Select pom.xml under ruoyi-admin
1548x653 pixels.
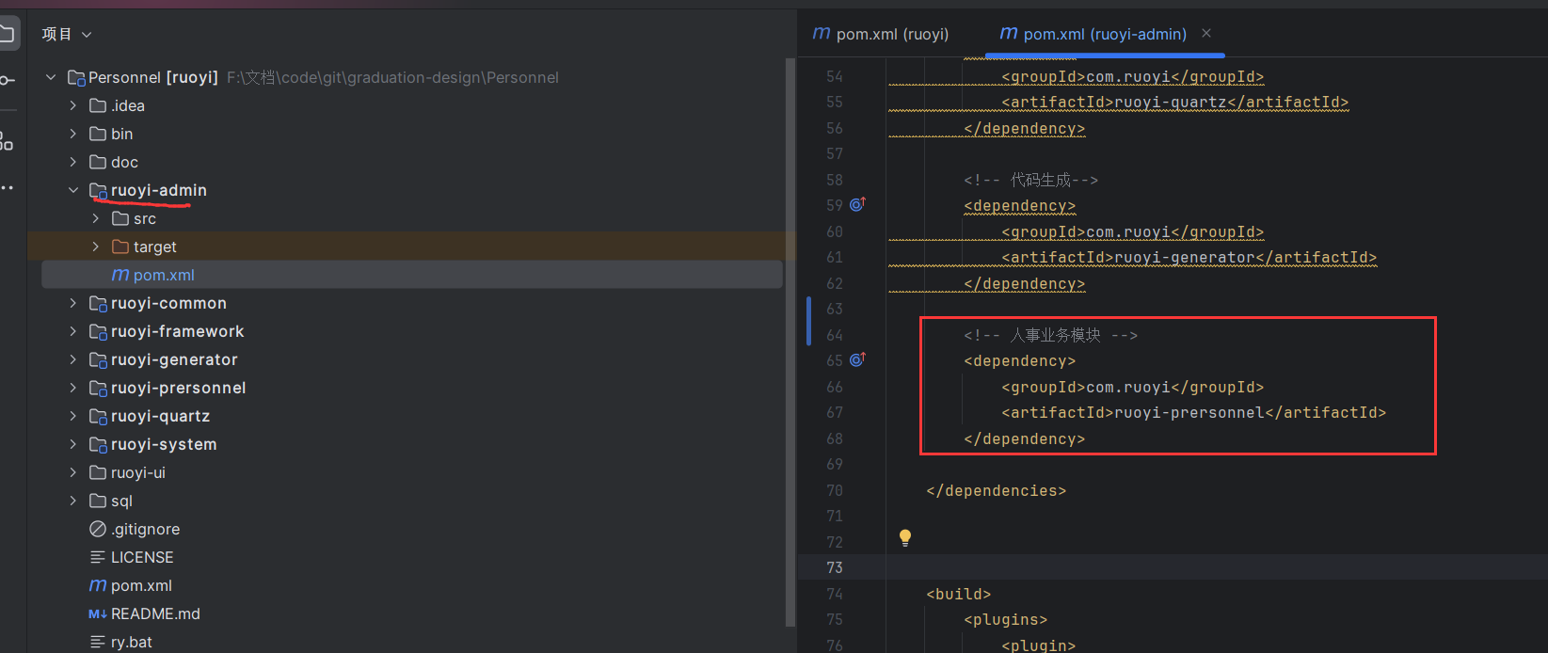tap(164, 275)
